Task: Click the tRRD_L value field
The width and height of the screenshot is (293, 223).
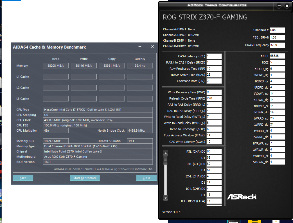Action: (214, 105)
